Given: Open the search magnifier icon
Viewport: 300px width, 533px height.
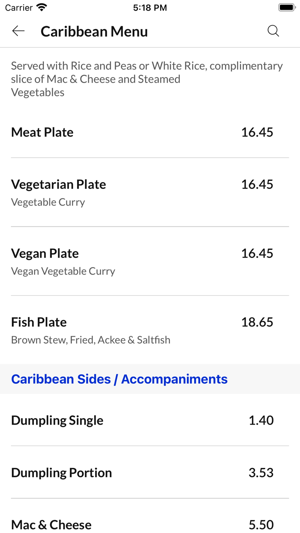Looking at the screenshot, I should [273, 31].
